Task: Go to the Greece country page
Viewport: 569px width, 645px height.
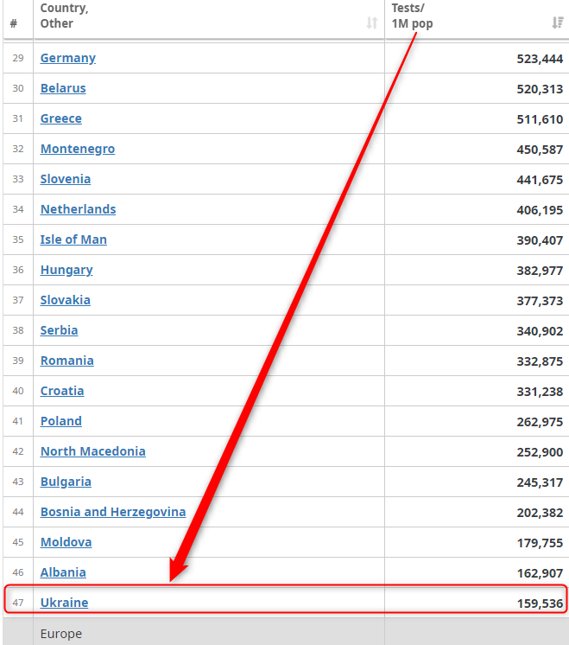Action: (x=61, y=118)
